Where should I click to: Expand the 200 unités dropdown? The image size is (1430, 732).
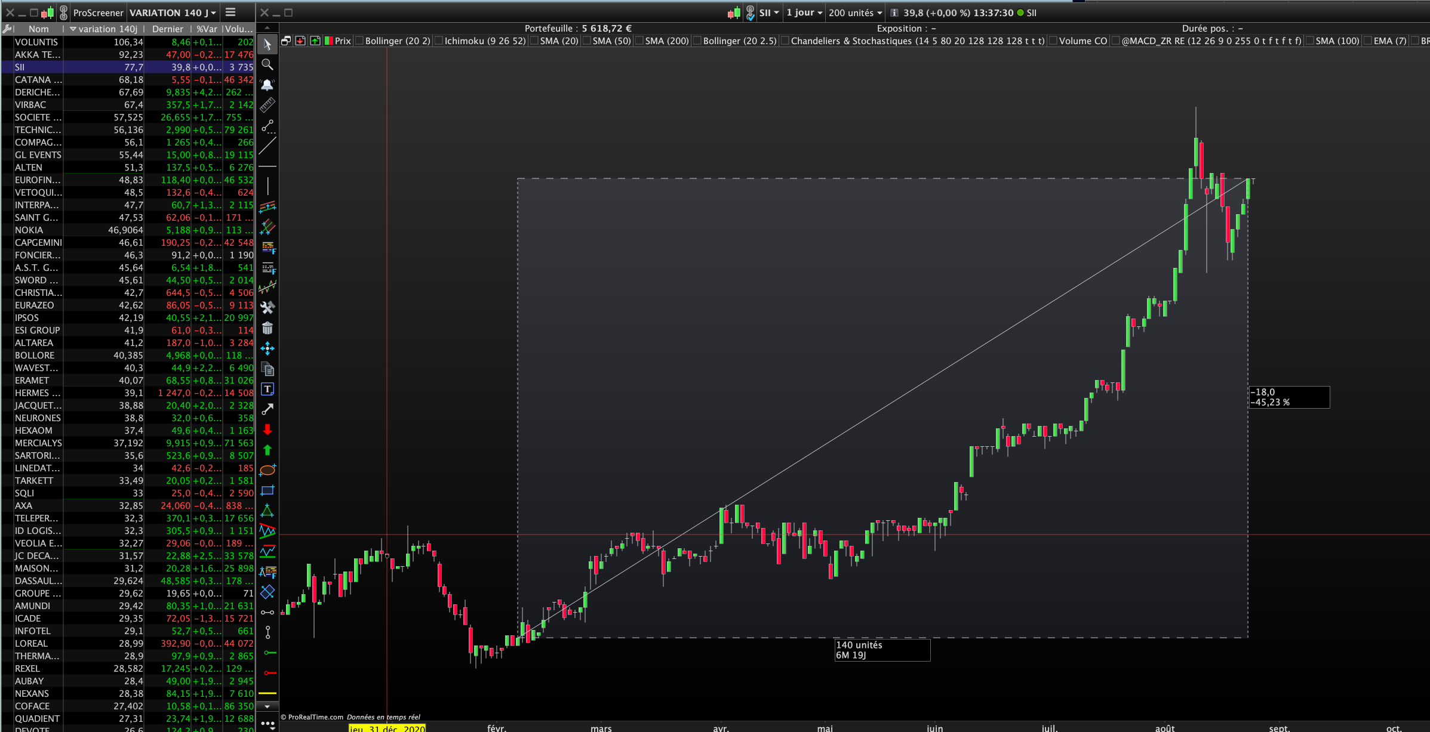click(x=855, y=13)
